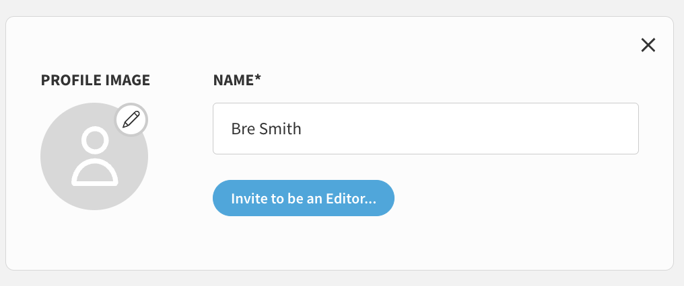Select the person silhouette icon in the avatar
The height and width of the screenshot is (286, 684).
[x=95, y=156]
